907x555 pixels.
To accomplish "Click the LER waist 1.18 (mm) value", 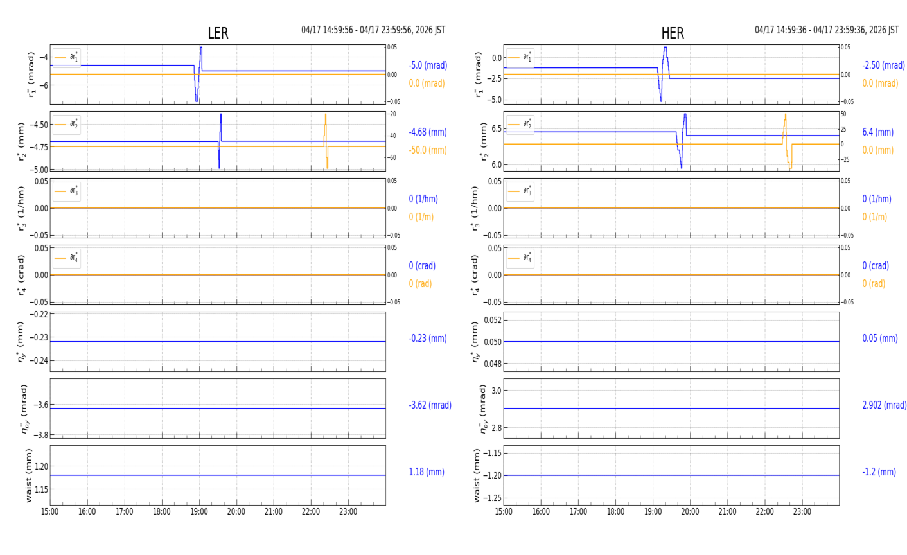I will pos(427,472).
